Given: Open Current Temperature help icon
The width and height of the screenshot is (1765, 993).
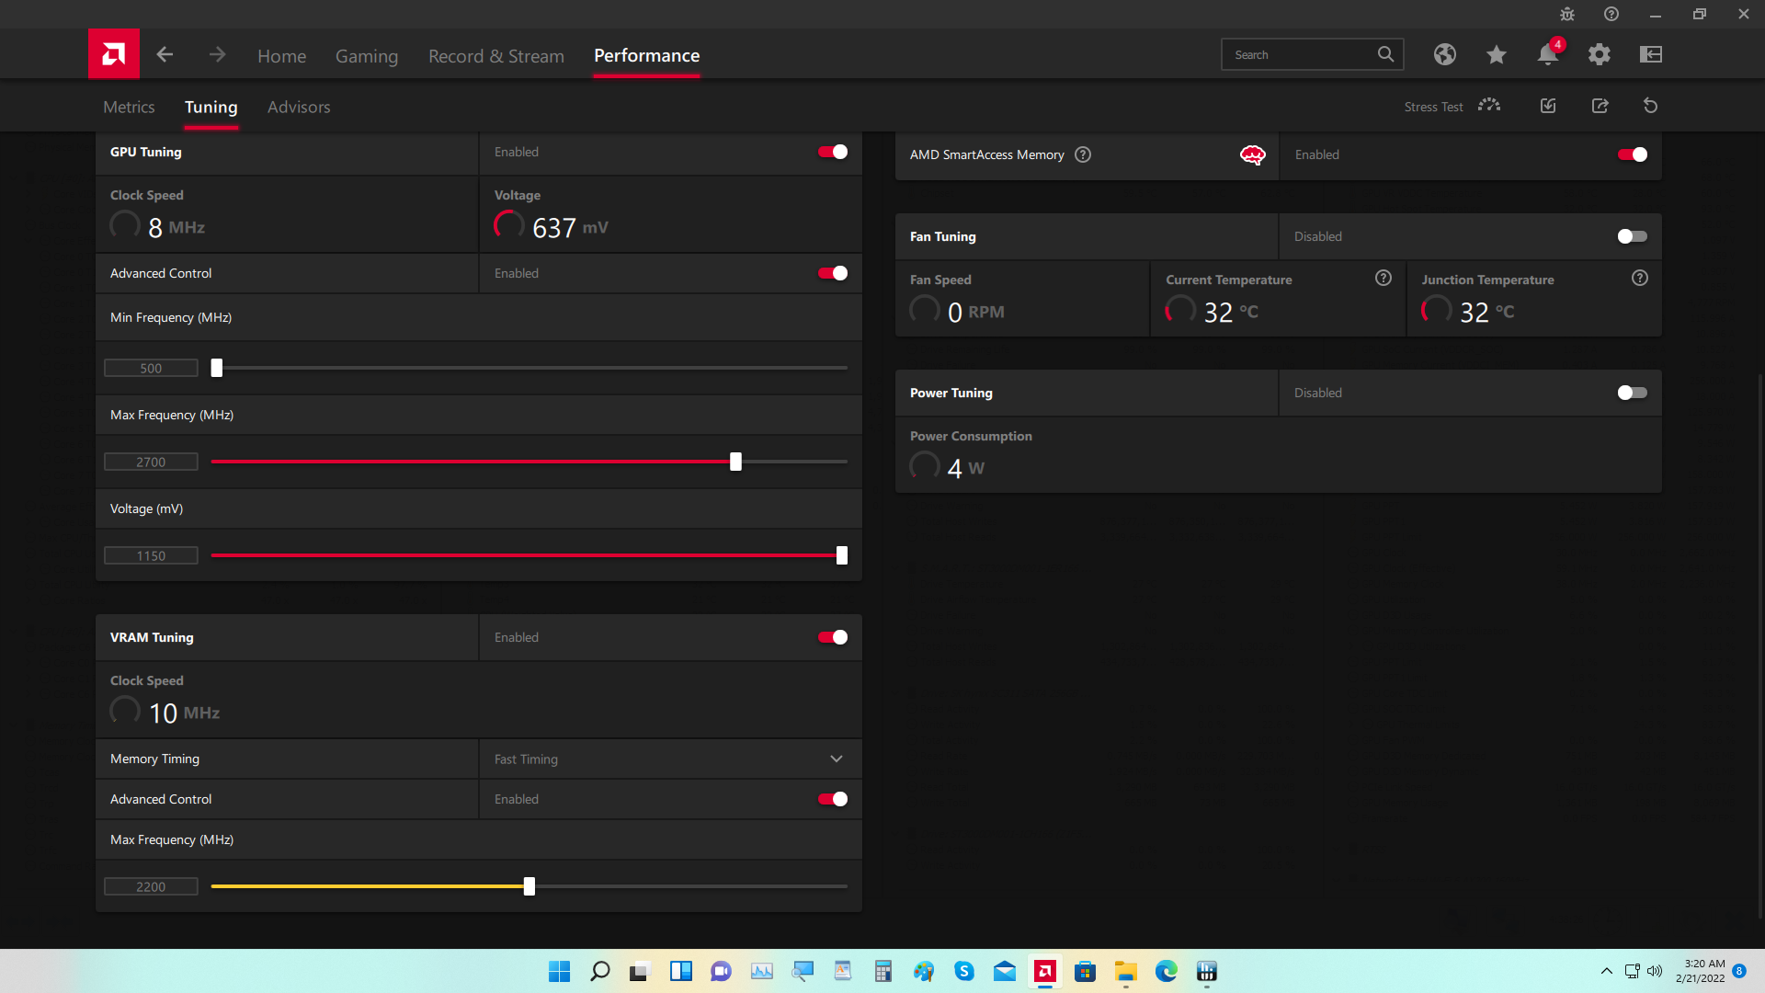Looking at the screenshot, I should (1384, 278).
